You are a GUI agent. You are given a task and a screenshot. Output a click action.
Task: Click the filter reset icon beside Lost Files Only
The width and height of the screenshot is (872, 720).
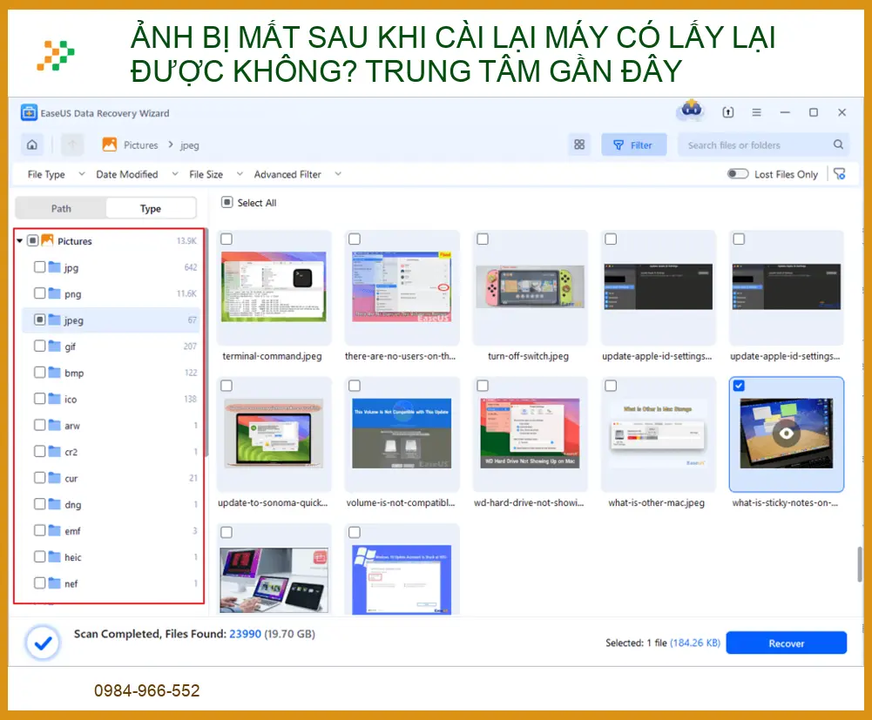tap(840, 174)
